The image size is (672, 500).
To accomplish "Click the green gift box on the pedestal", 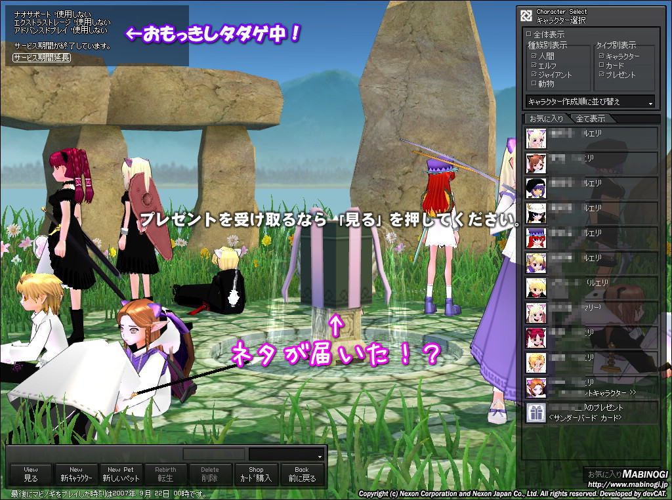I will pos(335,264).
